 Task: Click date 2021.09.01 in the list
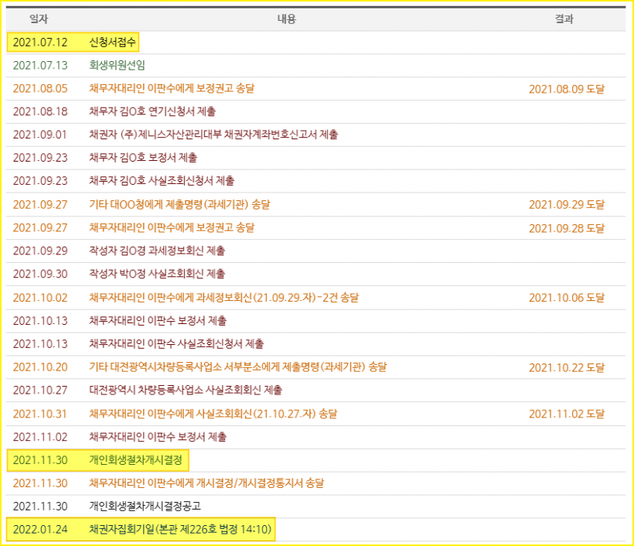point(40,135)
